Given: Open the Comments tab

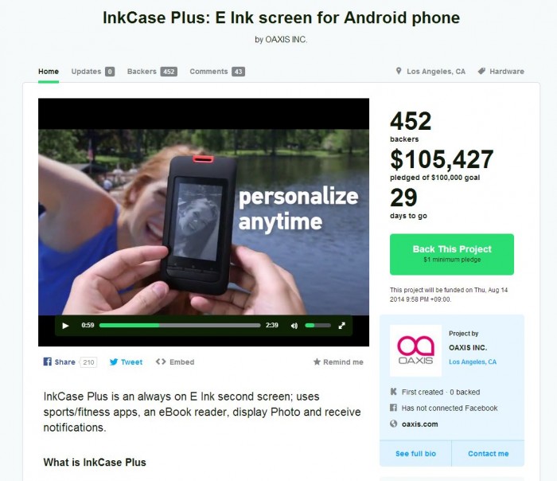Looking at the screenshot, I should (217, 72).
